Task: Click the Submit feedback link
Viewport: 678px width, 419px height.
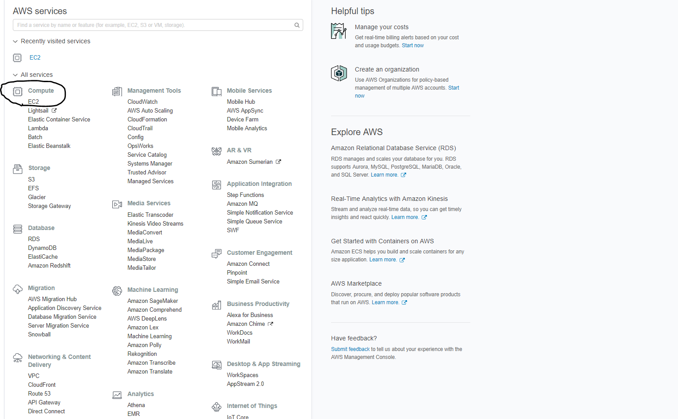Action: pyautogui.click(x=350, y=349)
